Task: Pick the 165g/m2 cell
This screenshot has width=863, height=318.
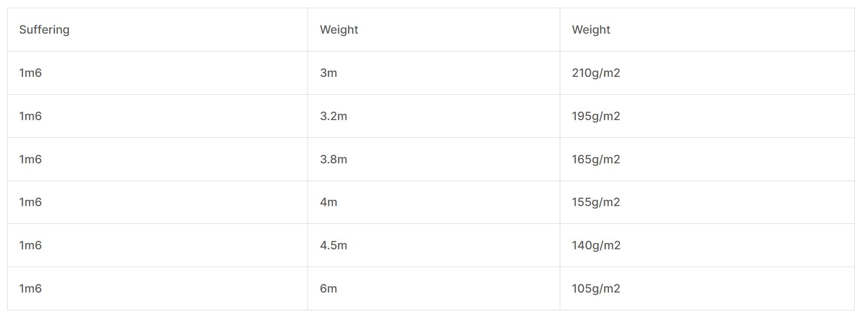Action: (x=596, y=159)
